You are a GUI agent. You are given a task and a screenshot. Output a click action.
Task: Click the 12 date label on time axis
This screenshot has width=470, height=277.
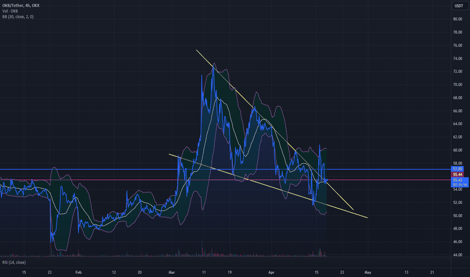pyautogui.click(x=114, y=272)
